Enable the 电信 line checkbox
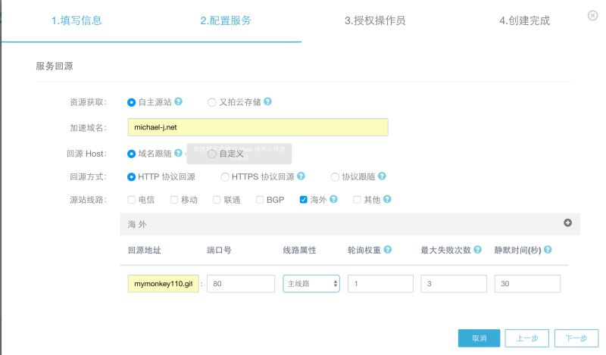This screenshot has width=606, height=355. coord(132,200)
